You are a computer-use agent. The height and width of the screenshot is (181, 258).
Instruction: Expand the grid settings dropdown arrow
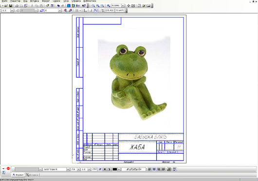pyautogui.click(x=80, y=10)
